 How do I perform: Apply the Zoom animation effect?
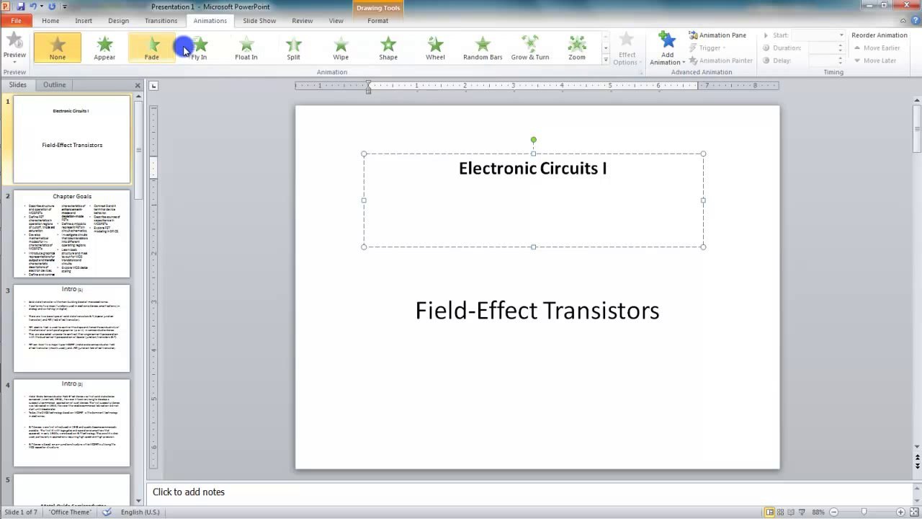(577, 48)
